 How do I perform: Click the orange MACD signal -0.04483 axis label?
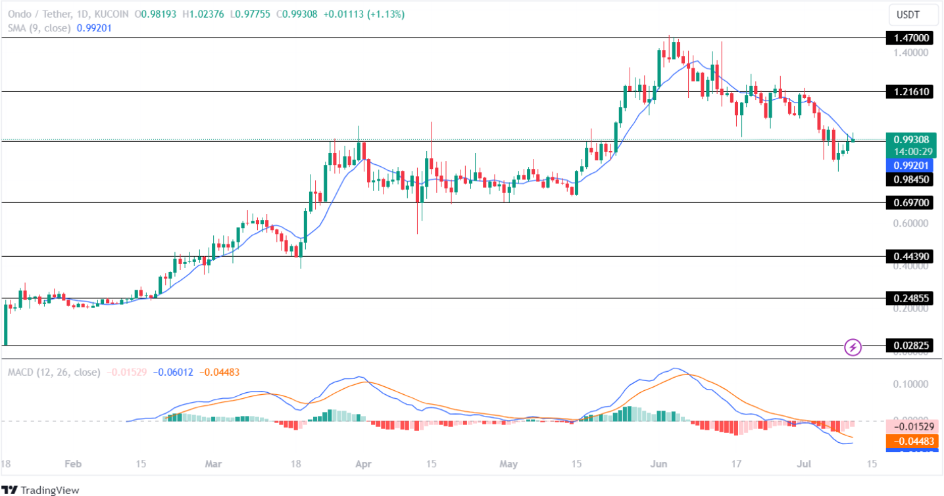pos(911,441)
